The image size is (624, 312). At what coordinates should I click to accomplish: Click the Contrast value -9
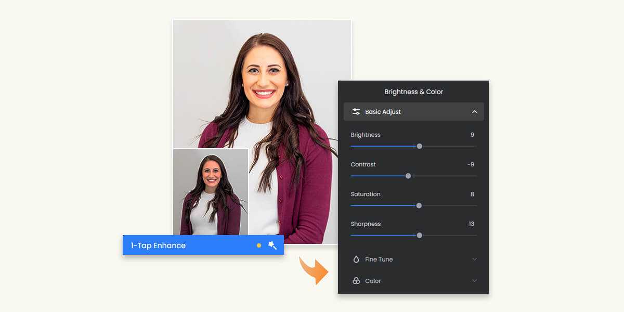471,164
